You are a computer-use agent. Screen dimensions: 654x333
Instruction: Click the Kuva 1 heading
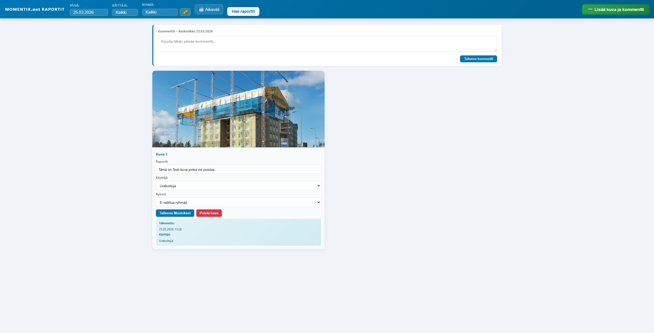[162, 154]
